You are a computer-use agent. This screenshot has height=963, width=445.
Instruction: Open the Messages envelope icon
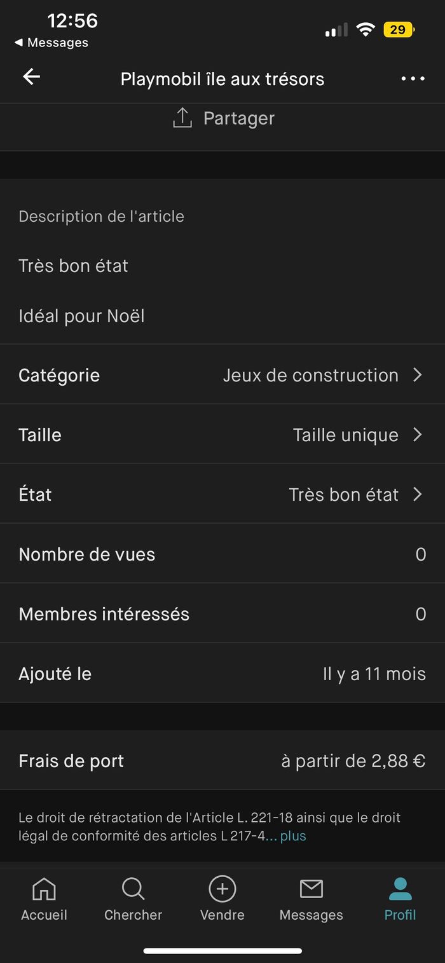click(311, 889)
